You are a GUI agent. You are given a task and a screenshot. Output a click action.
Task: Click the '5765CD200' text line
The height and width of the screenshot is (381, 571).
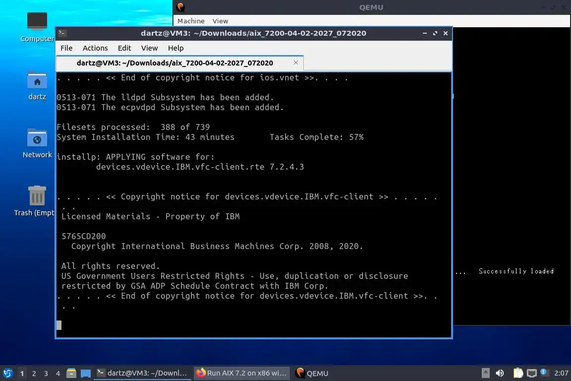tap(83, 236)
